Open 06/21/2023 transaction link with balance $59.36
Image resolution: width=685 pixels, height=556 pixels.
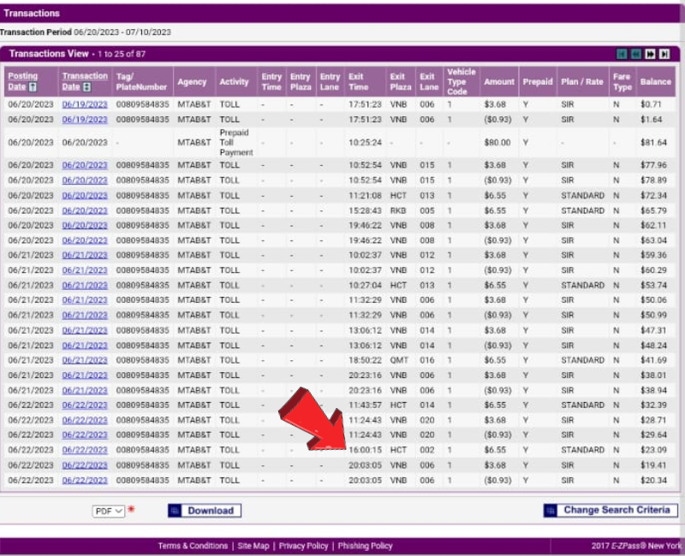[x=85, y=255]
